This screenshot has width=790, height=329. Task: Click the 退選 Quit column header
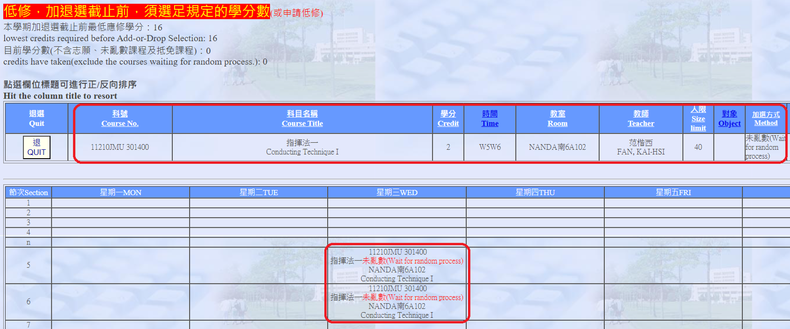[36, 119]
